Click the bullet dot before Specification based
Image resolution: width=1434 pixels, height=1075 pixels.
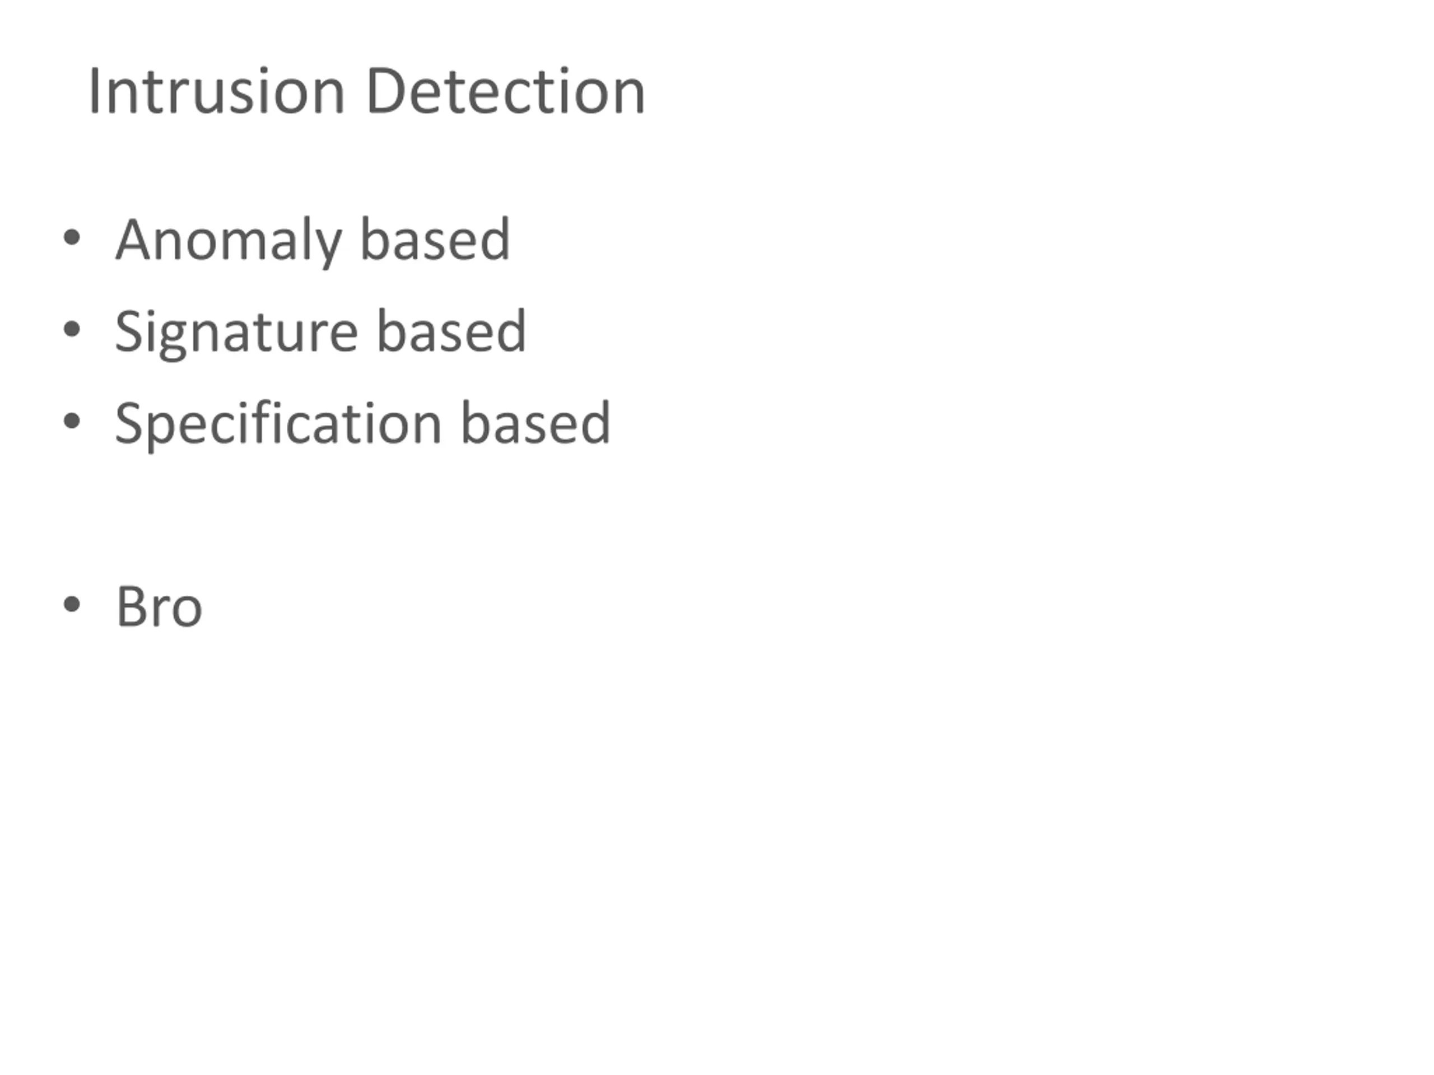71,422
